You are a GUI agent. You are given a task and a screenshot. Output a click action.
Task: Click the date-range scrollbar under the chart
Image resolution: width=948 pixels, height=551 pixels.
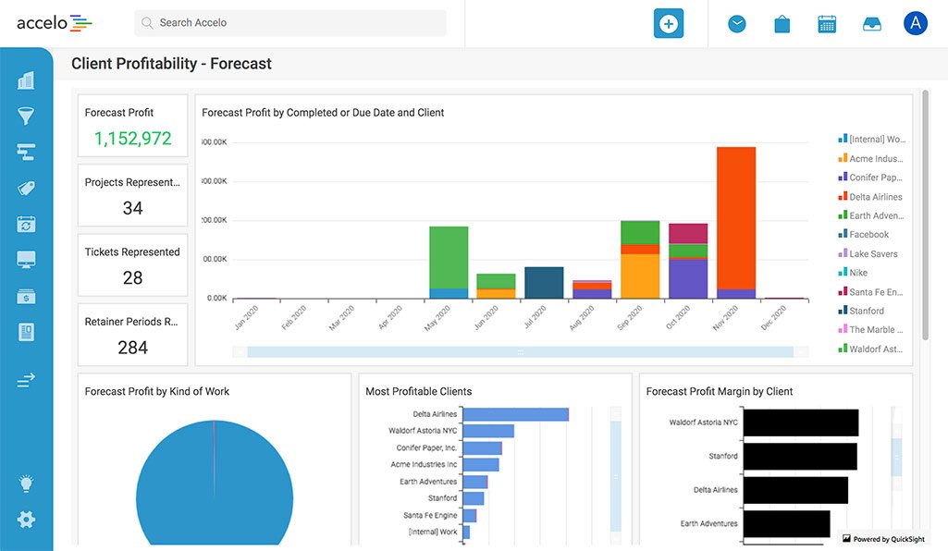click(520, 351)
